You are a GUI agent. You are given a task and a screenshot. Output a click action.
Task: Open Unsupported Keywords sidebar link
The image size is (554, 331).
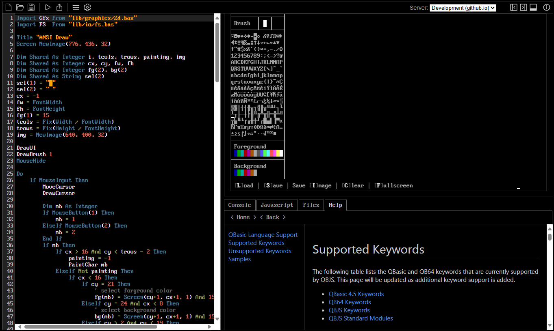[260, 251]
